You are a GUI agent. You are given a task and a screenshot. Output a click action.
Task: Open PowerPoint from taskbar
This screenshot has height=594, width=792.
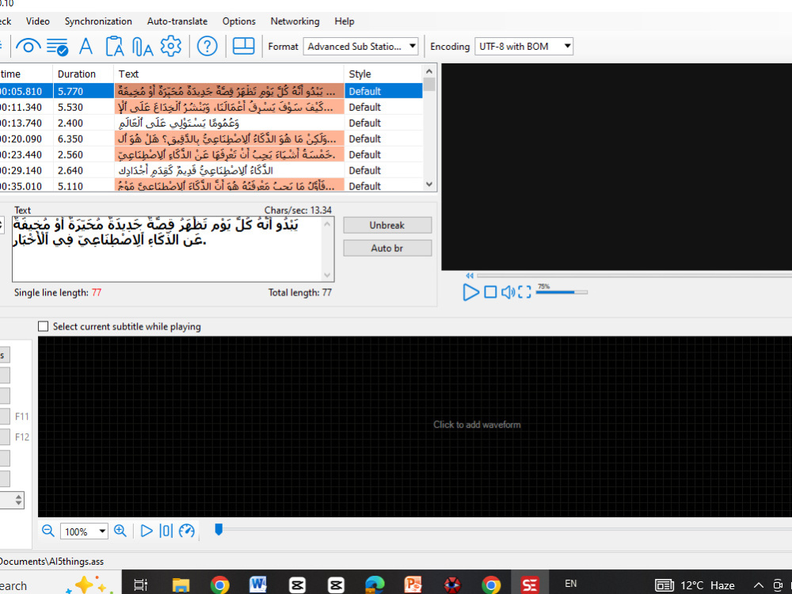click(413, 585)
